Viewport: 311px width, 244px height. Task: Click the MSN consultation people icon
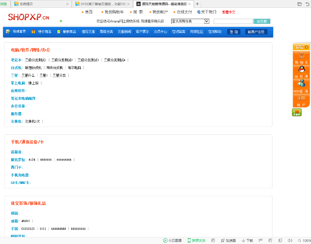301,83
